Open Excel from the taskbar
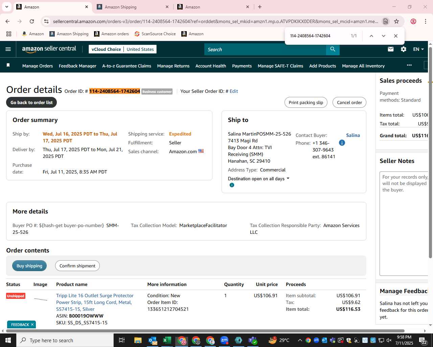The image size is (433, 347). (x=167, y=340)
